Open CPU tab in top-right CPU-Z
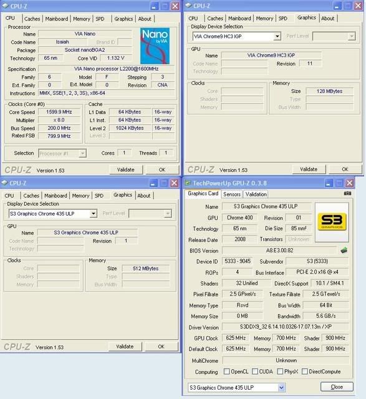This screenshot has height=399, width=366. [193, 18]
